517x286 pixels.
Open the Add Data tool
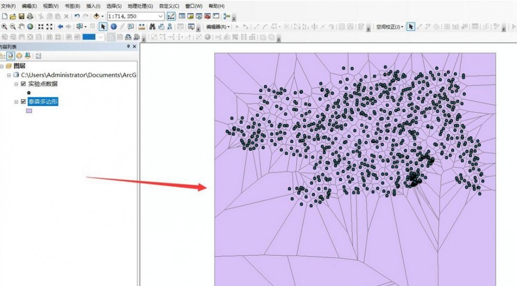click(97, 16)
